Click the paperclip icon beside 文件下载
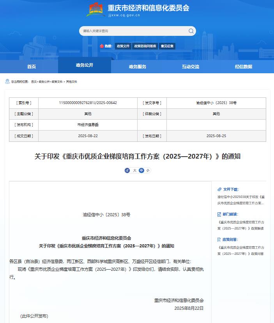The width and height of the screenshot is (274, 323). (219, 189)
